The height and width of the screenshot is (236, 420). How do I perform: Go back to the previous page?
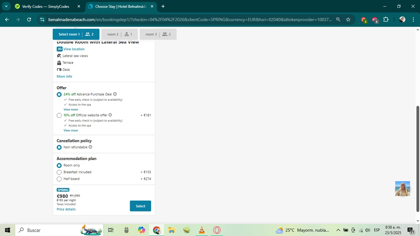(x=7, y=20)
